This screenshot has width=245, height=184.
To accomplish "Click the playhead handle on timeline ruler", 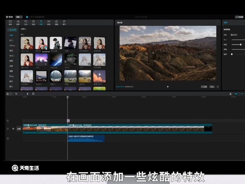I will (x=68, y=97).
